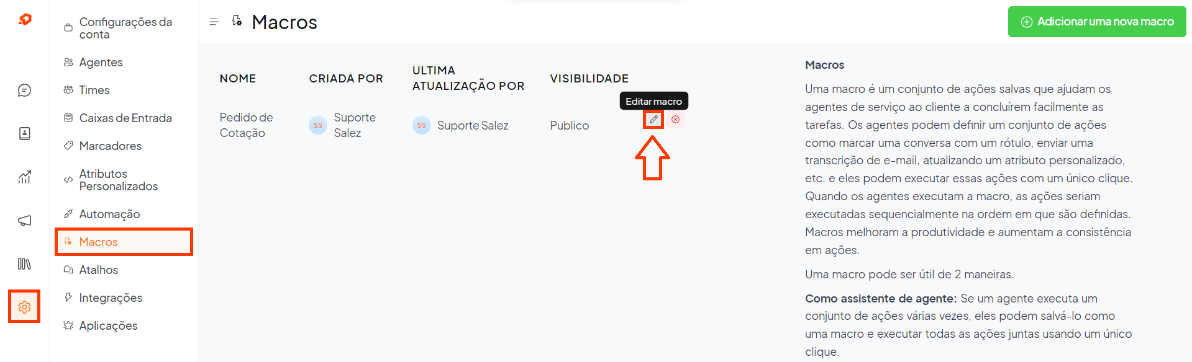
Task: Select Caixas de Entrada
Action: (x=124, y=118)
